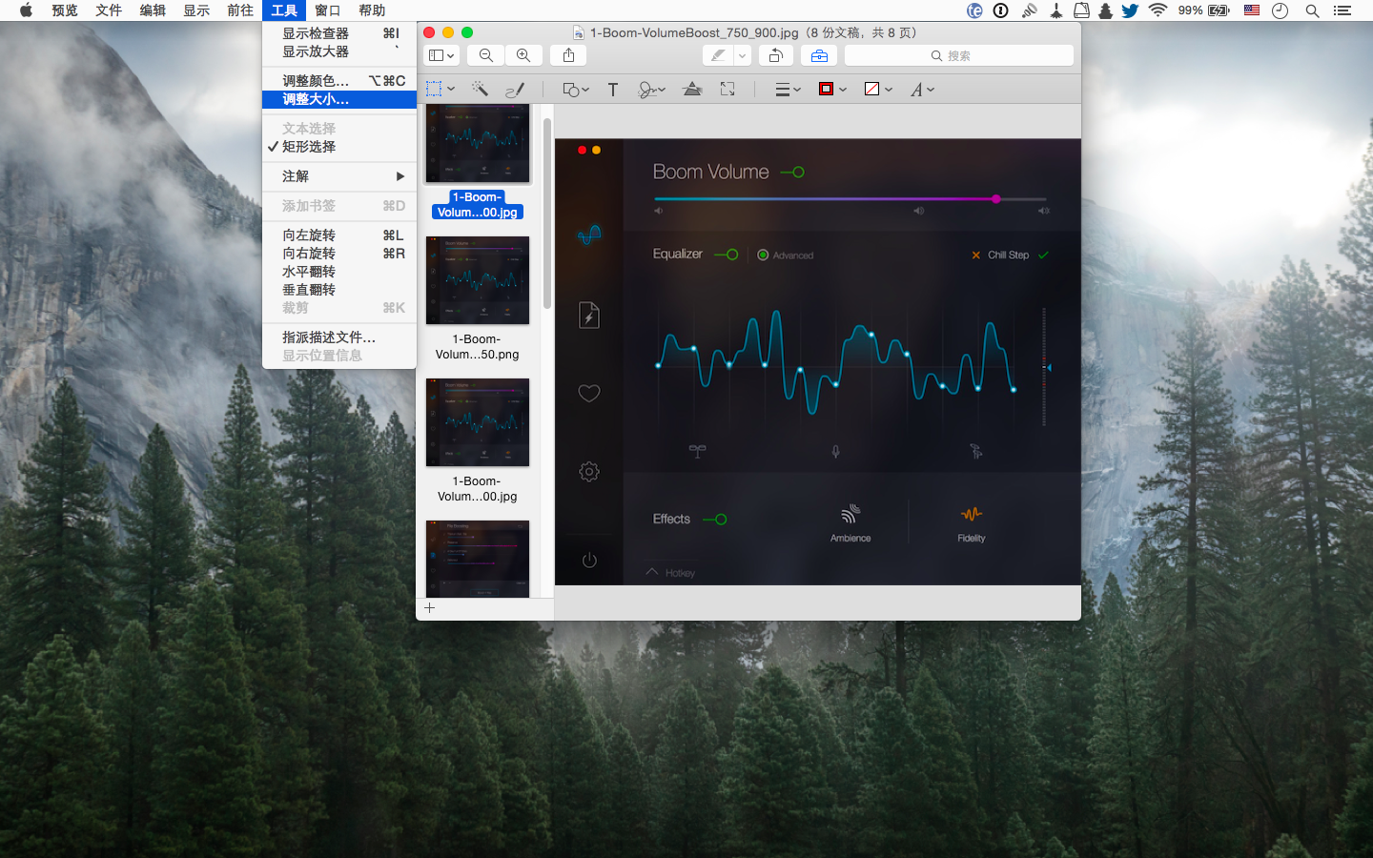Click the 1Password menu bar icon

1001,10
